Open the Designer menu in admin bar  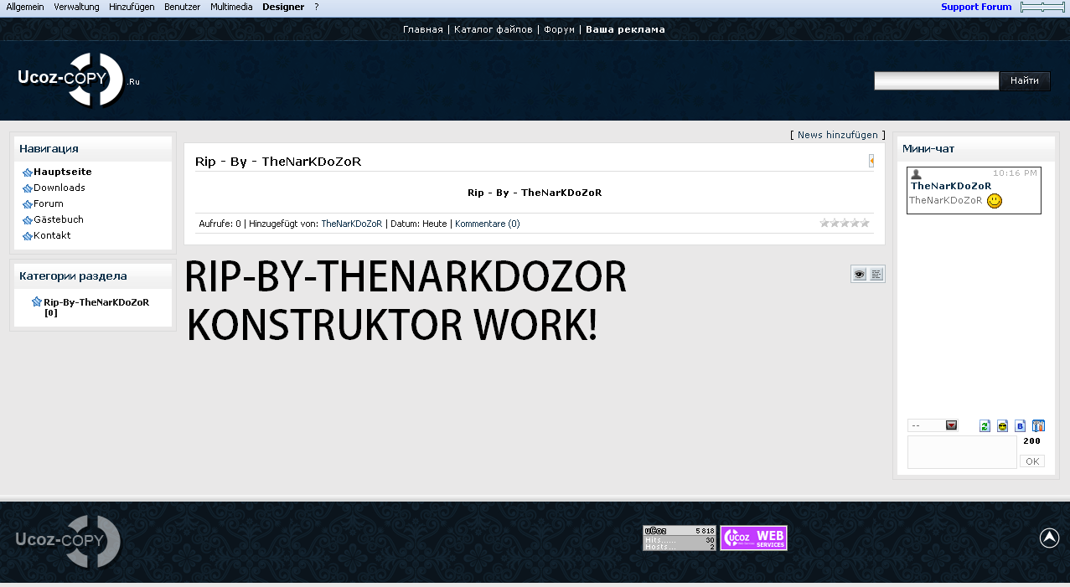pyautogui.click(x=283, y=7)
